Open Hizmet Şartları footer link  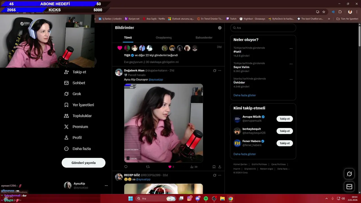240,164
